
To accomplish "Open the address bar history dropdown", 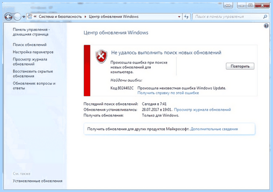I will tap(179, 17).
